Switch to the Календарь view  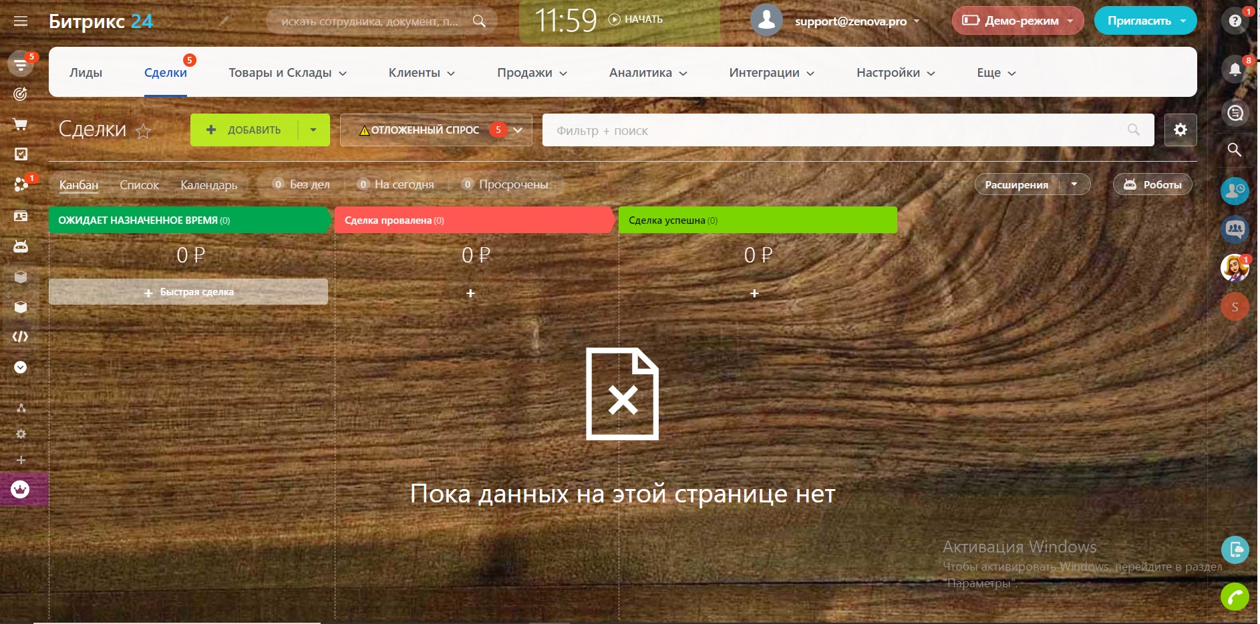click(208, 185)
